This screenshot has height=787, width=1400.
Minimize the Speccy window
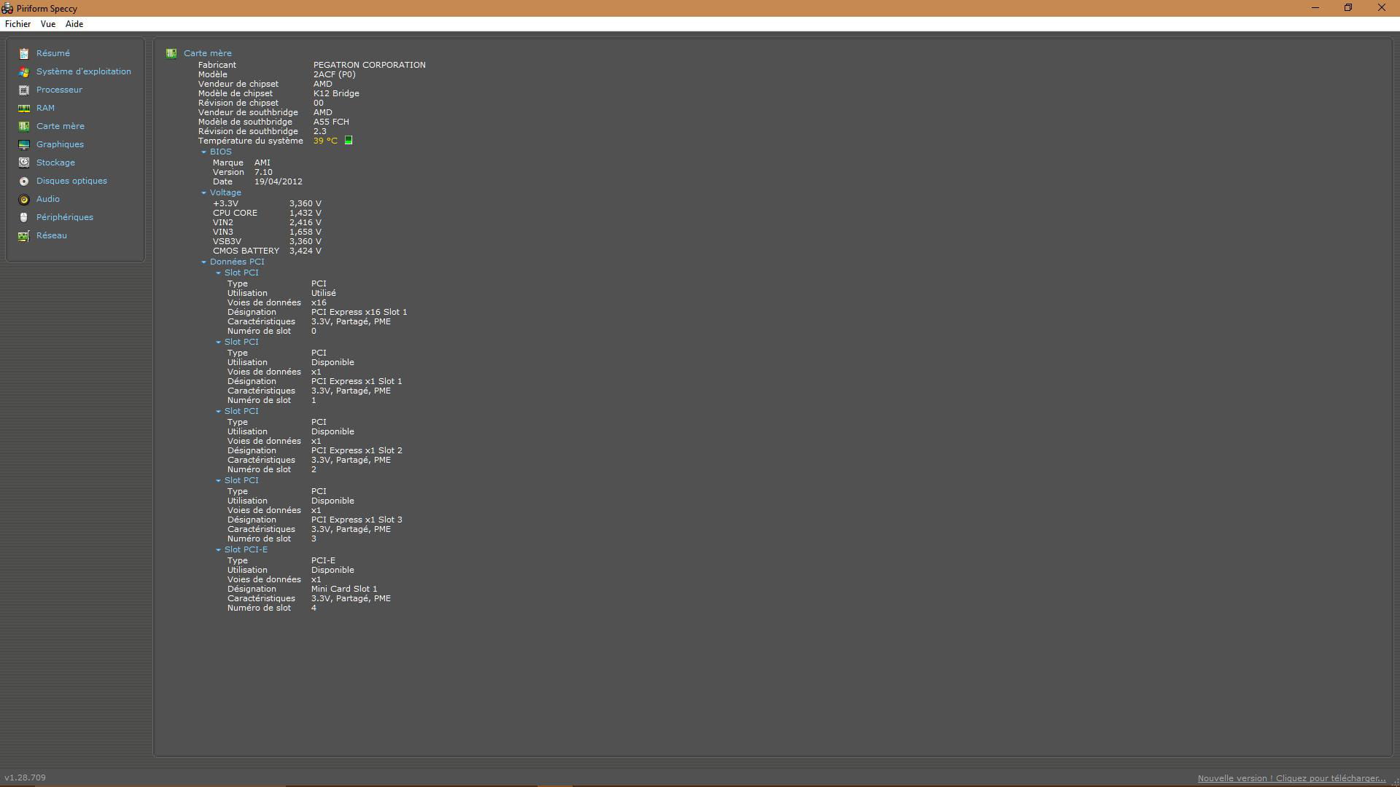tap(1315, 8)
